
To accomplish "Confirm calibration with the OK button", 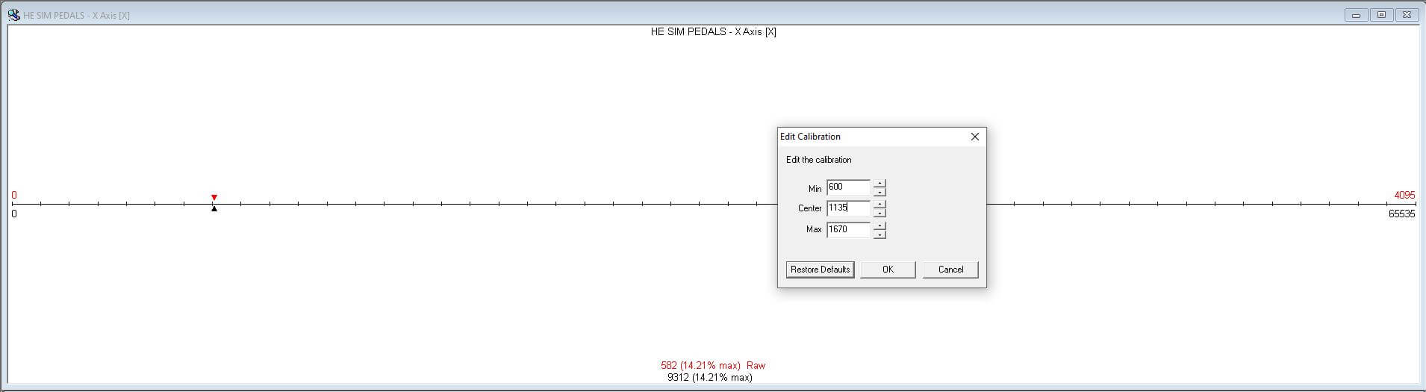I will tap(888, 270).
